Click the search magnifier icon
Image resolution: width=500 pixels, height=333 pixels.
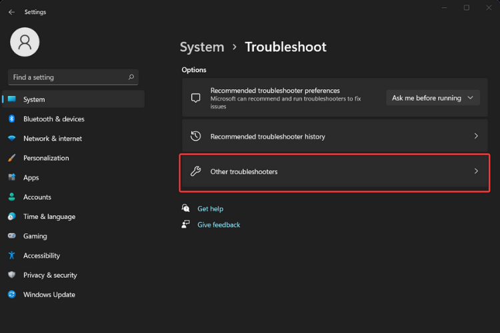[x=131, y=77]
